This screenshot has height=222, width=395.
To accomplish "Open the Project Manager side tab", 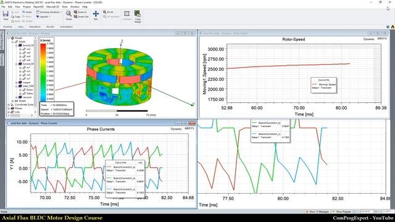I will click(2, 41).
